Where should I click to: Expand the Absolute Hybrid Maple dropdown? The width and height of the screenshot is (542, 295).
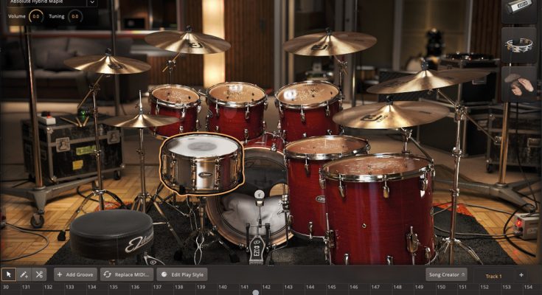tap(91, 3)
